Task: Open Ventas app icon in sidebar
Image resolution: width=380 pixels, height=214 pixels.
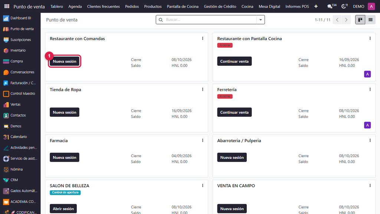Action: [x=6, y=104]
